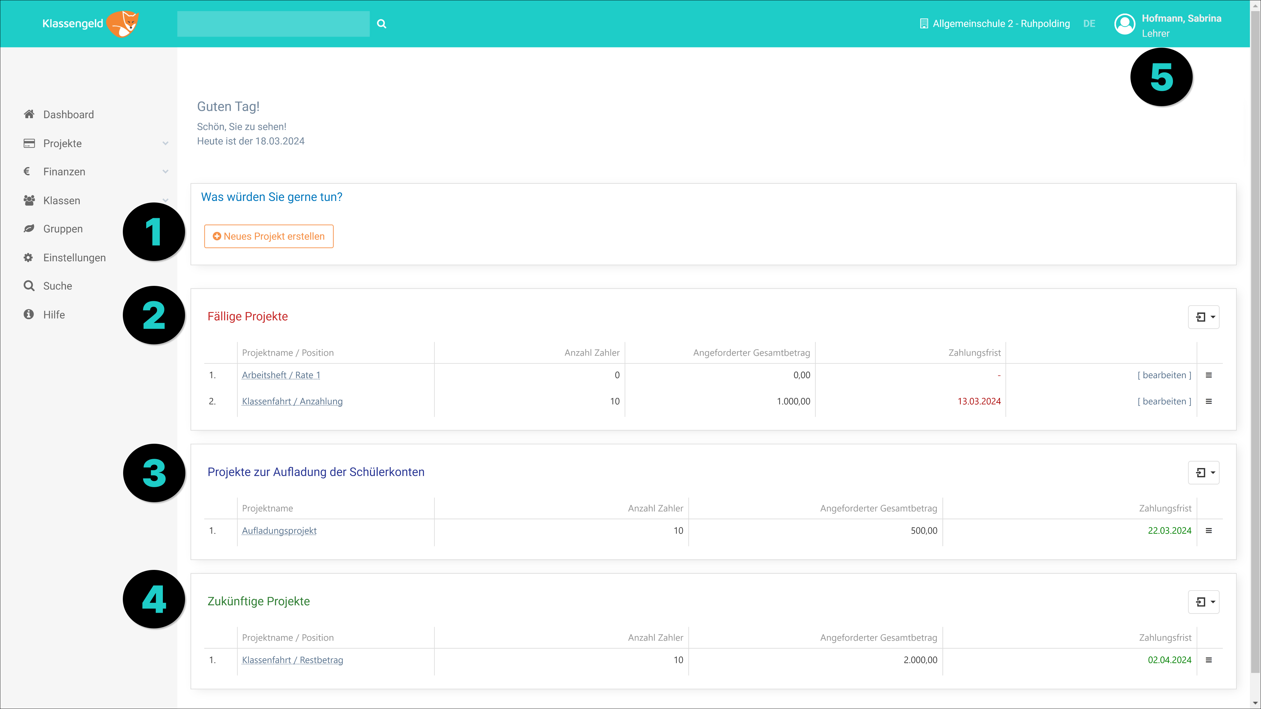
Task: Open row menu for Arbeitsheft / Rate 1
Action: tap(1209, 375)
